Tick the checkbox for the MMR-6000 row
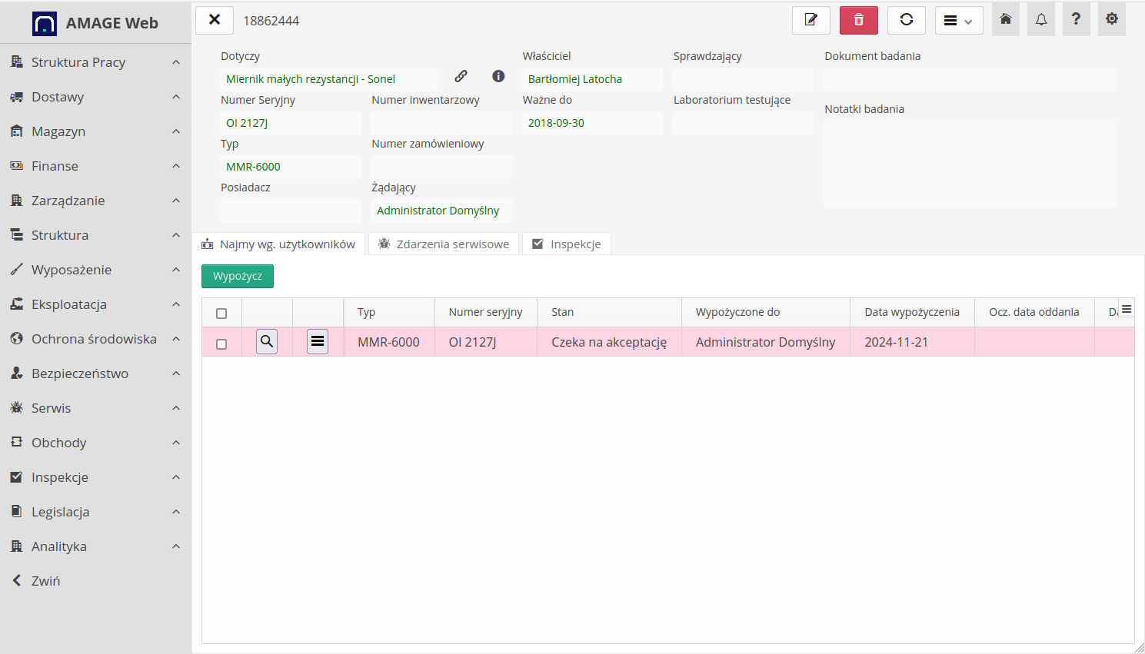The height and width of the screenshot is (654, 1145). point(221,344)
